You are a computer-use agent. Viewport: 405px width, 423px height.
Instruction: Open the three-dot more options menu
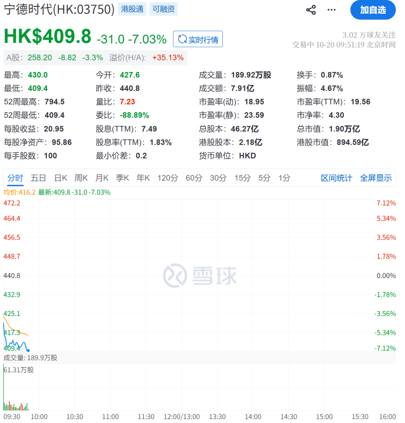[x=331, y=10]
